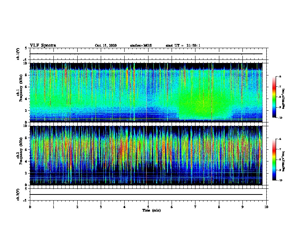Click the "ch.1(V)" axis label
Image resolution: width=300 pixels, height=232 pixels.
click(18, 54)
